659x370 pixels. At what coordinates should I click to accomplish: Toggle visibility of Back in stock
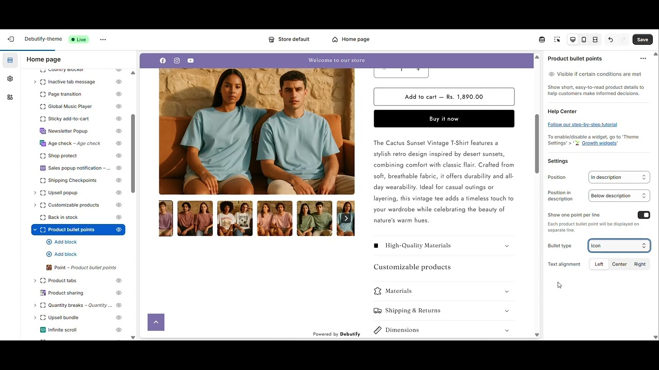[x=118, y=217]
